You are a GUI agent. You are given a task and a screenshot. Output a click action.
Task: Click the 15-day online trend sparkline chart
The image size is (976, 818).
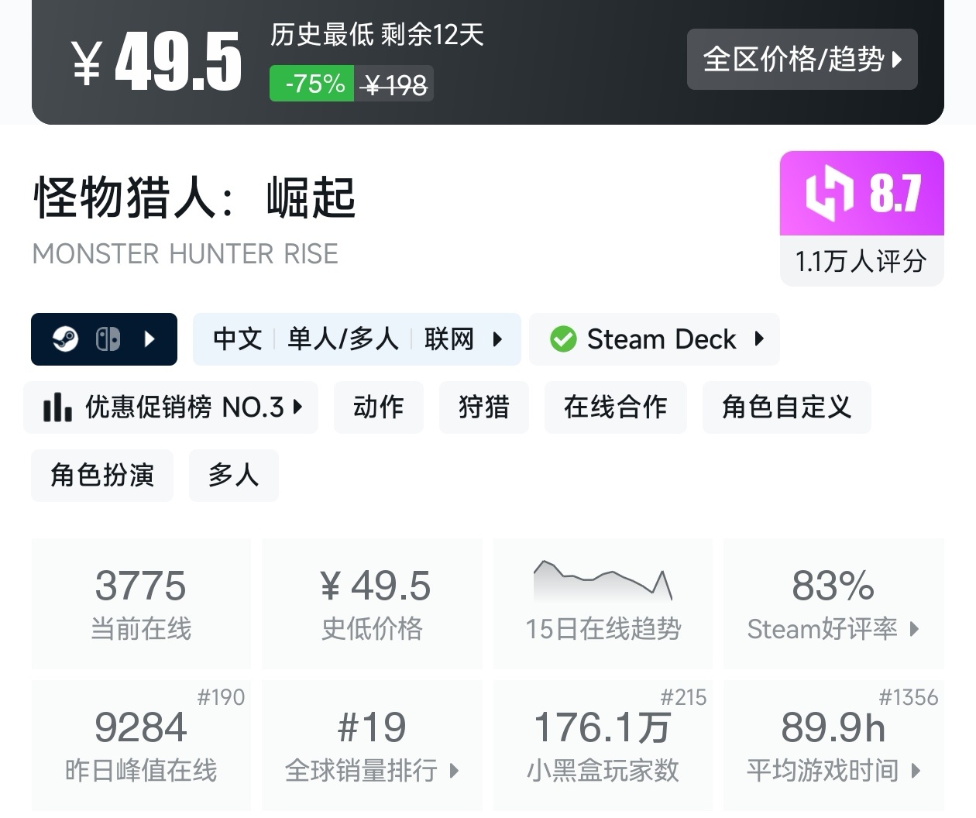coord(603,582)
